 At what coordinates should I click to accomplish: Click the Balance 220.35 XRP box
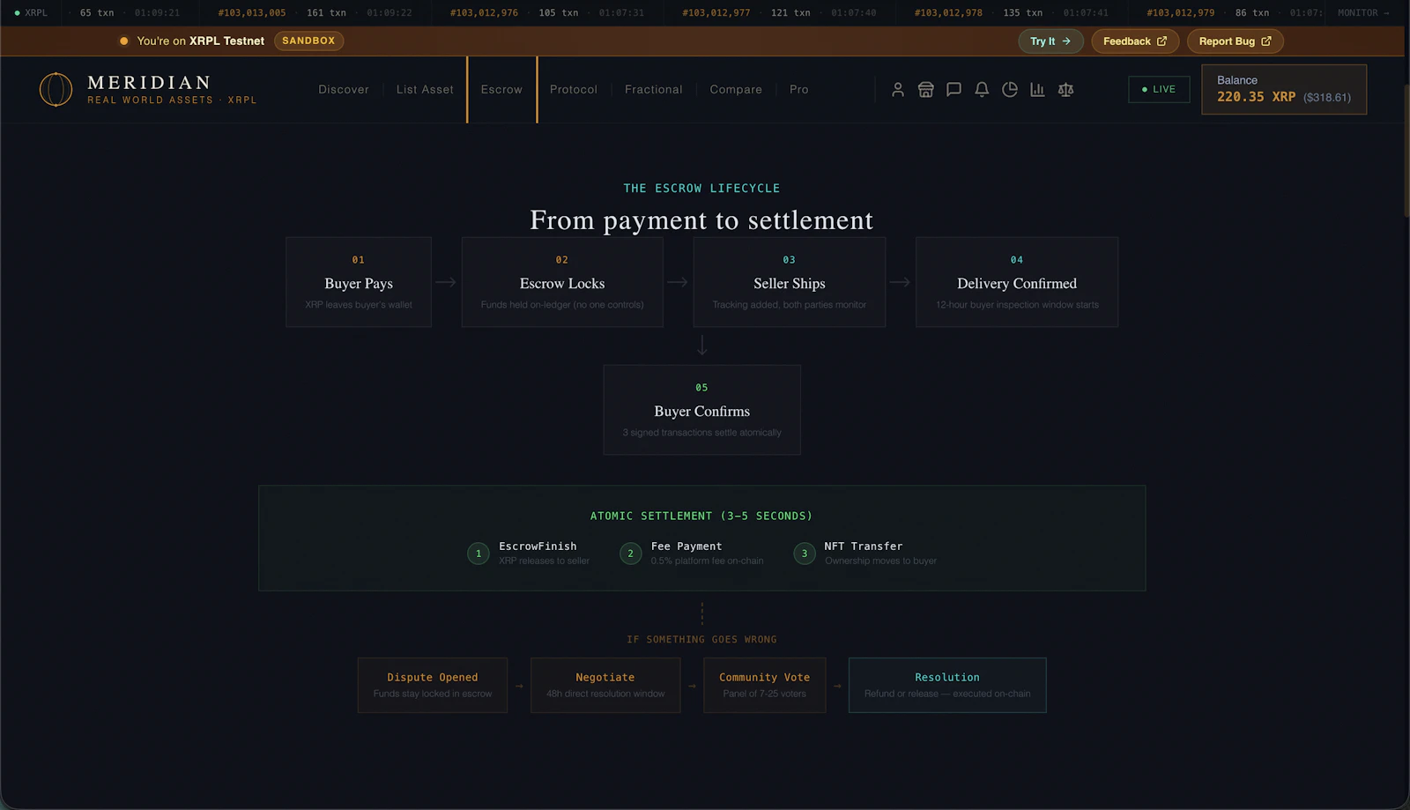click(x=1284, y=89)
